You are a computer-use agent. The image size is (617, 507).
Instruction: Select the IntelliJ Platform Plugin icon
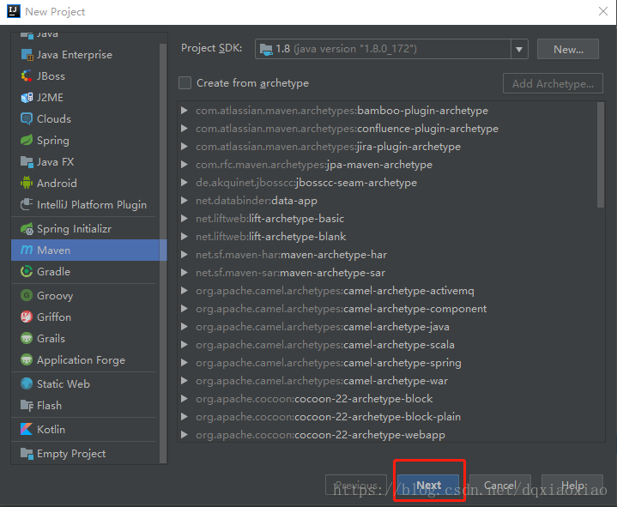tap(27, 204)
